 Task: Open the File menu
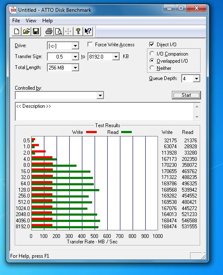(16, 21)
